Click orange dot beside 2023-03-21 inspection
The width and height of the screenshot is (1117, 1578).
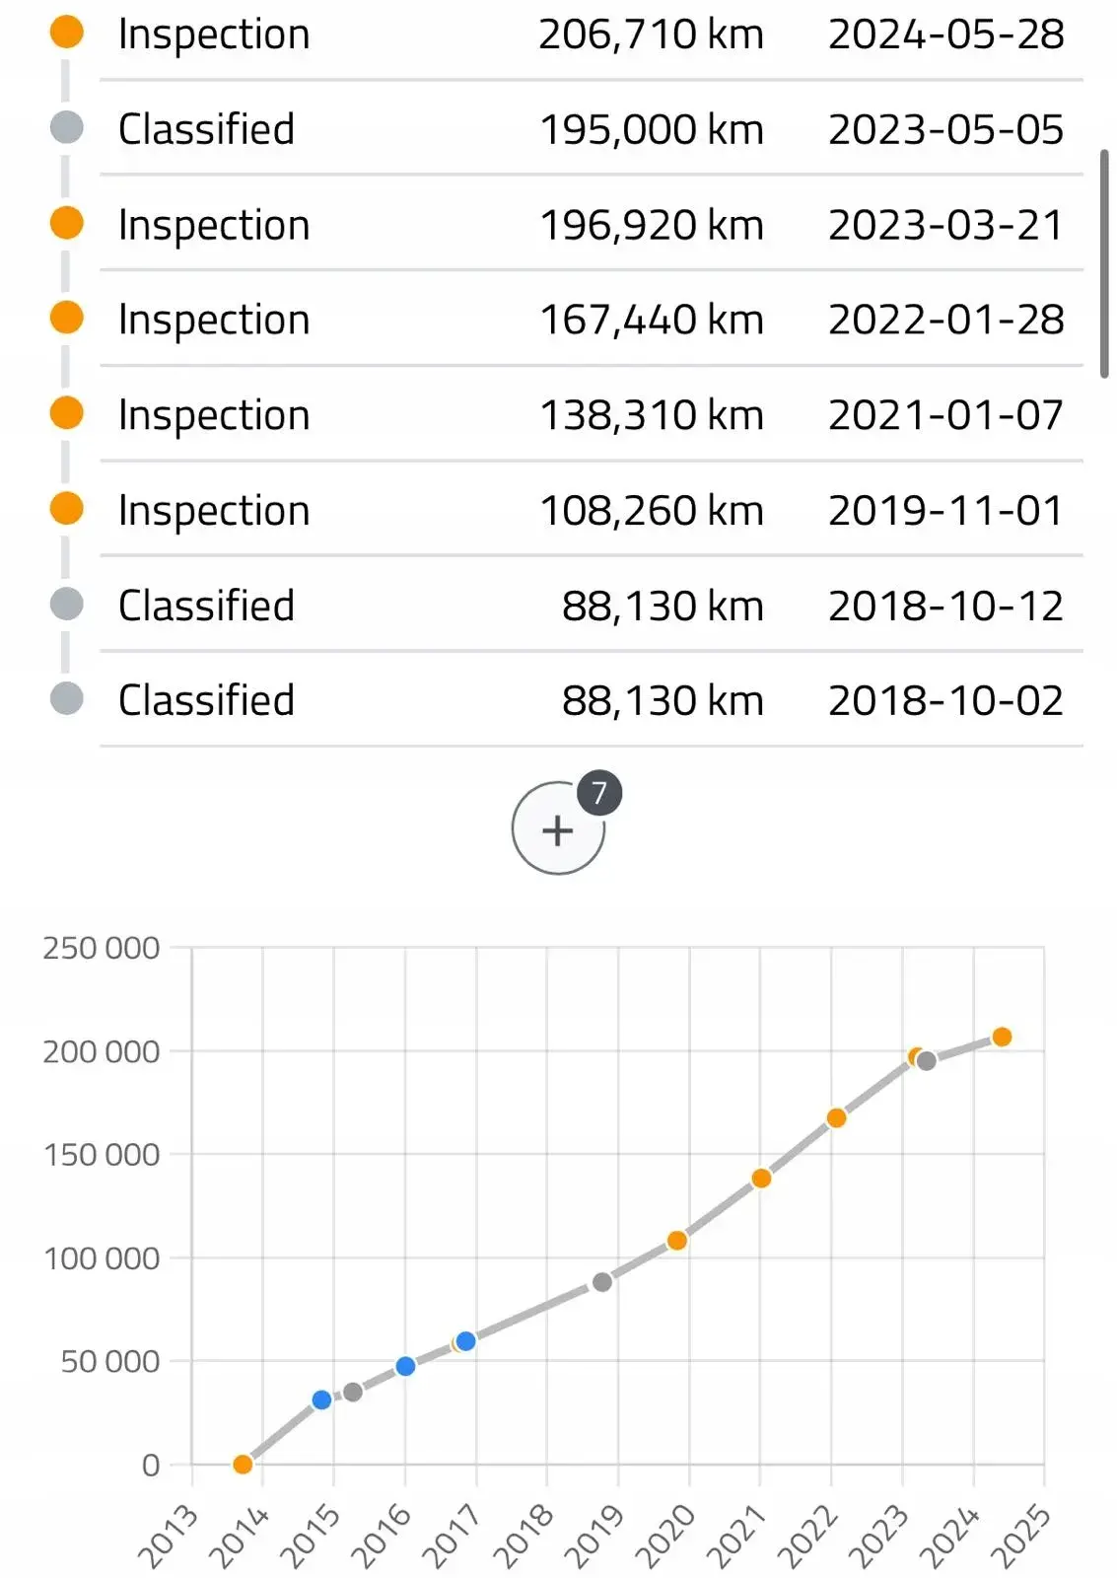click(x=67, y=223)
